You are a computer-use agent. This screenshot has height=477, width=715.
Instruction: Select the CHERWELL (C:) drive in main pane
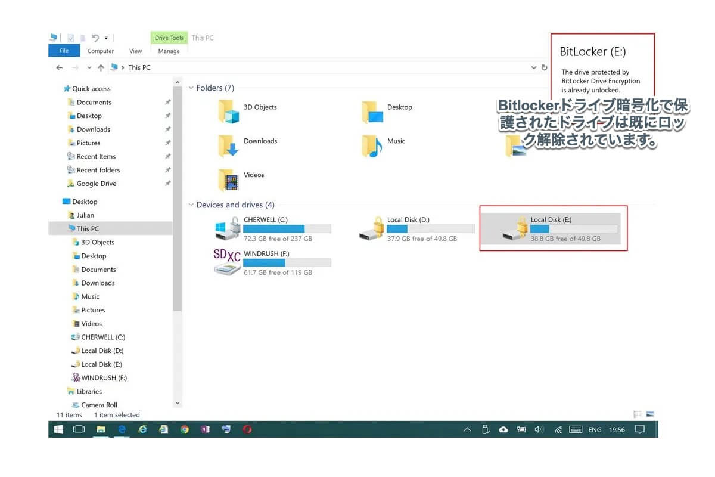(x=273, y=229)
